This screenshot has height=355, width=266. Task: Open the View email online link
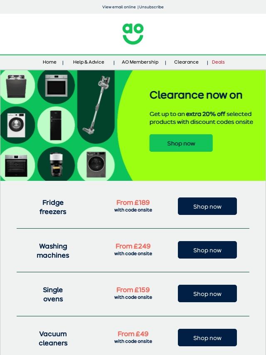tap(119, 7)
